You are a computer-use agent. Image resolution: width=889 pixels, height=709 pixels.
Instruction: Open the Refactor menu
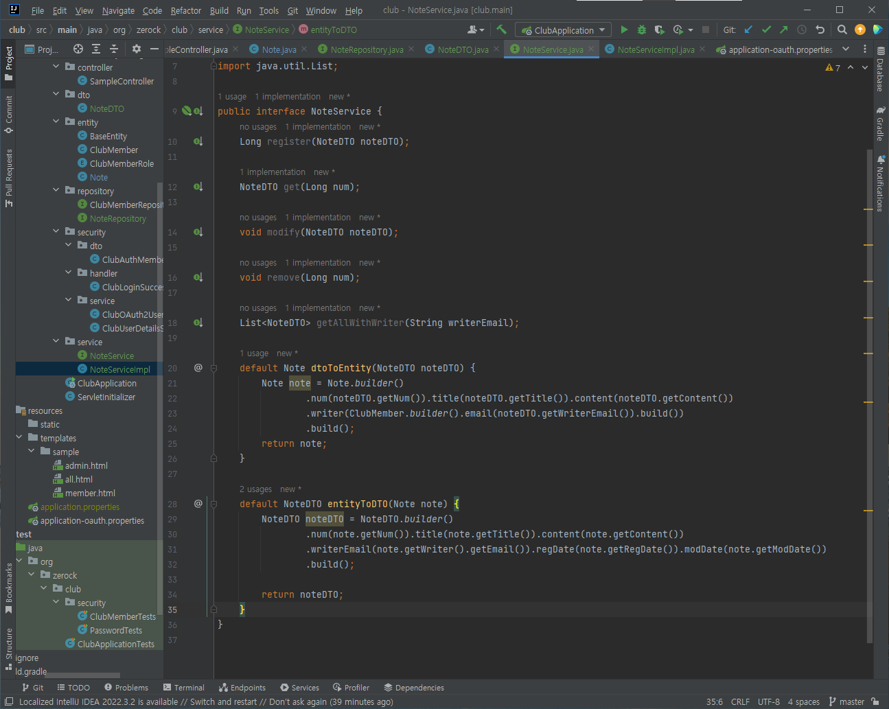[x=186, y=10]
